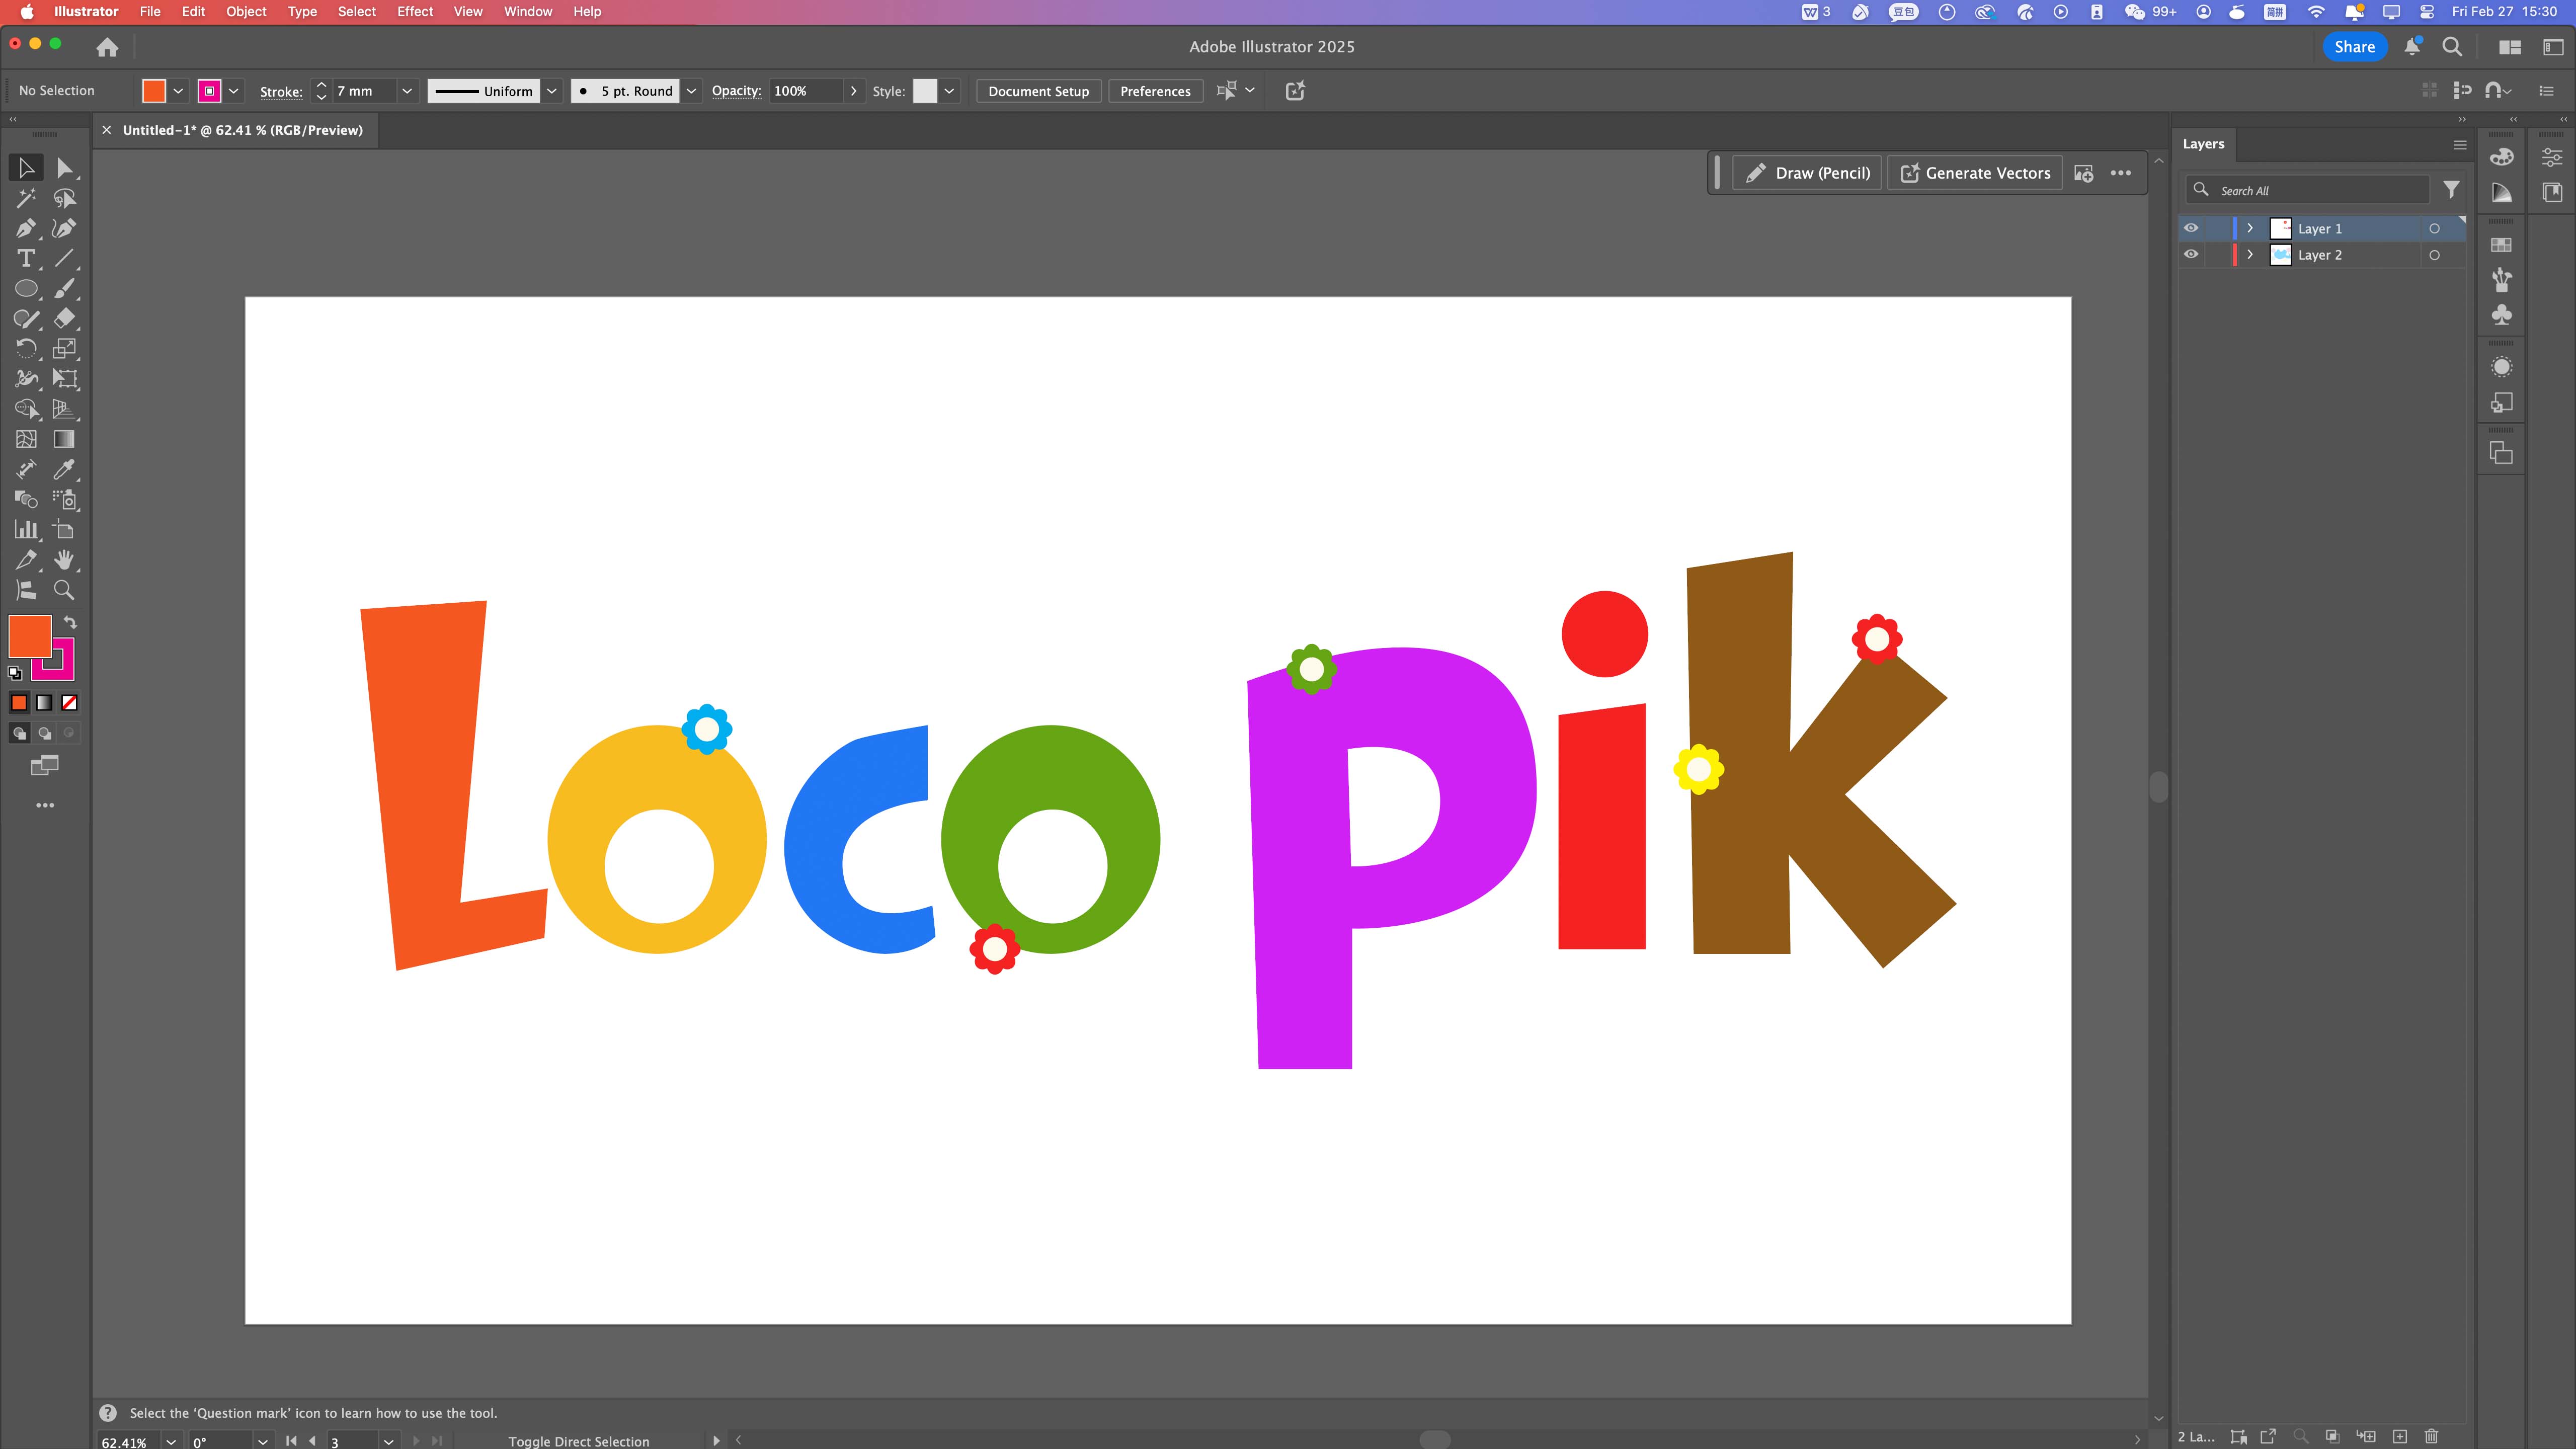Select the Eyedropper tool
Image resolution: width=2576 pixels, height=1449 pixels.
click(65, 470)
